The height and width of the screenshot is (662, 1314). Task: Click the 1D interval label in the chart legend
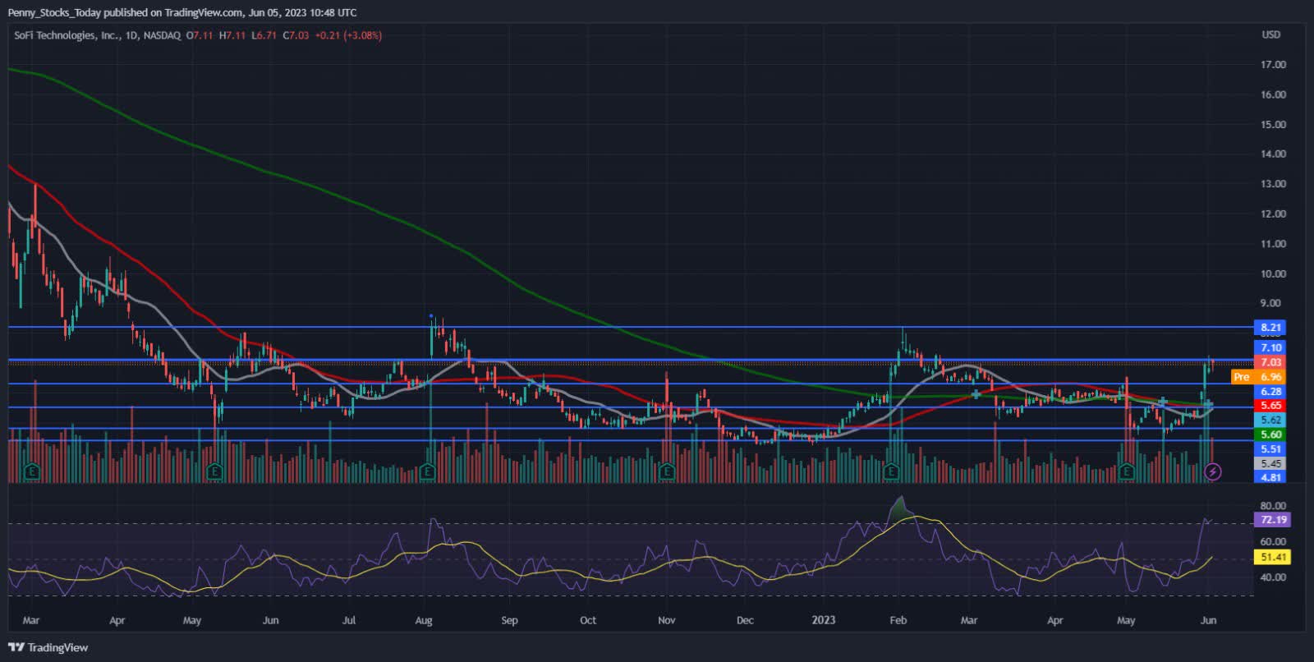[132, 35]
